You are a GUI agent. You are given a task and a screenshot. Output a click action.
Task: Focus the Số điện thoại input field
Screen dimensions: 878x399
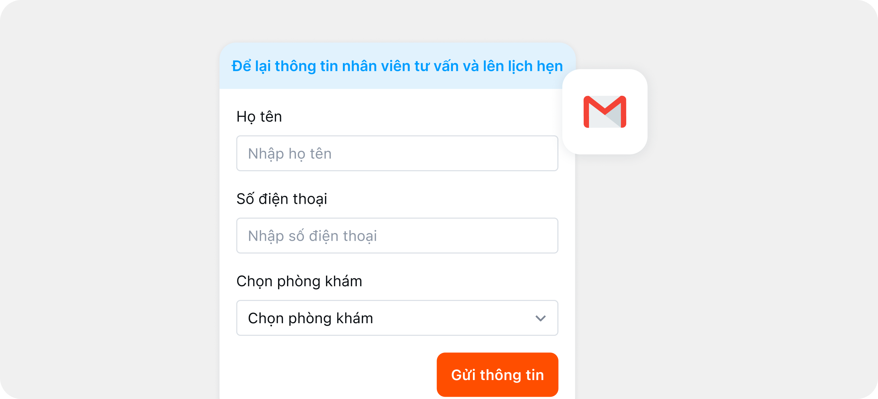(397, 235)
